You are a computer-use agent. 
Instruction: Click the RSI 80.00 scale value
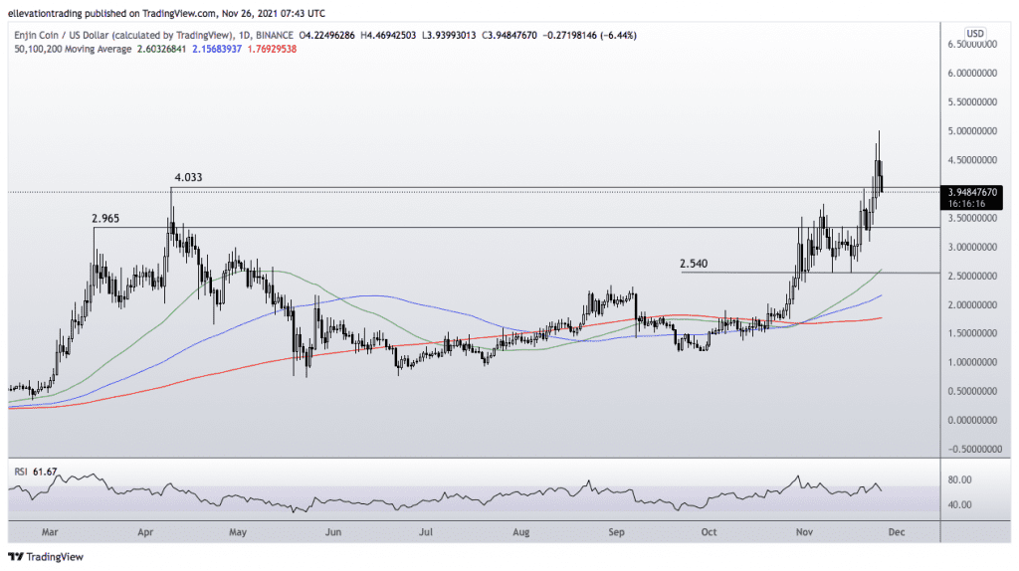[x=960, y=479]
